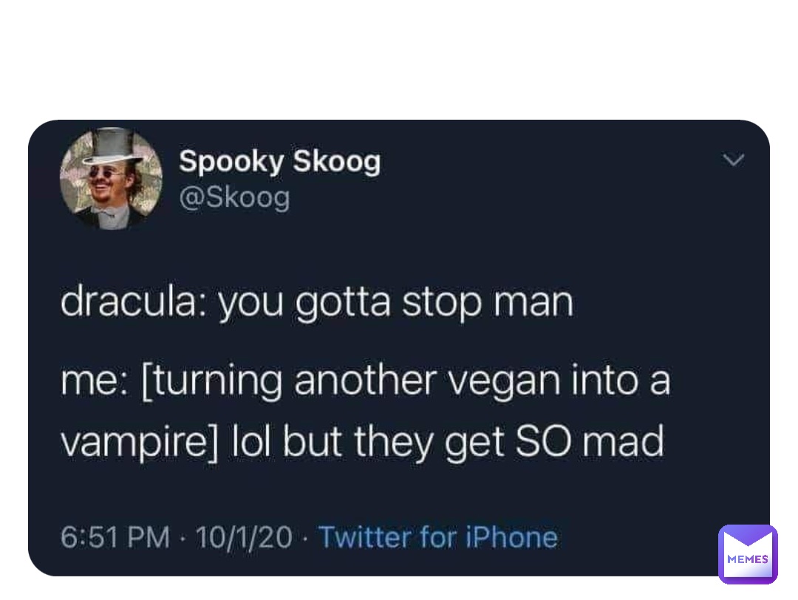Screen dimensions: 798x600
Task: Open Spooky Skoog's profile picture
Action: click(x=112, y=178)
